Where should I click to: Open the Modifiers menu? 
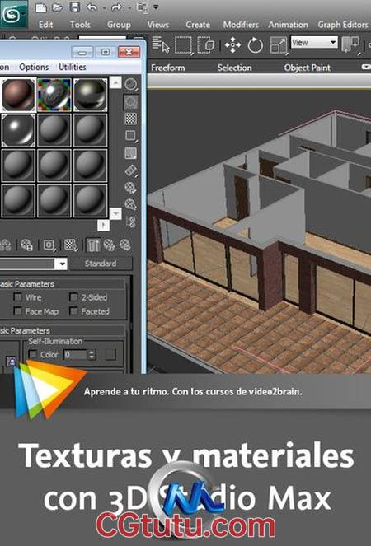click(241, 25)
